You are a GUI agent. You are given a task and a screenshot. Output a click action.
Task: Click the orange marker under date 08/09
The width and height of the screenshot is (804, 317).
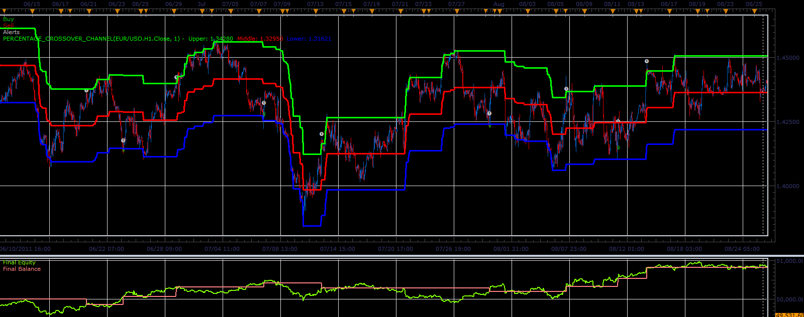point(584,11)
